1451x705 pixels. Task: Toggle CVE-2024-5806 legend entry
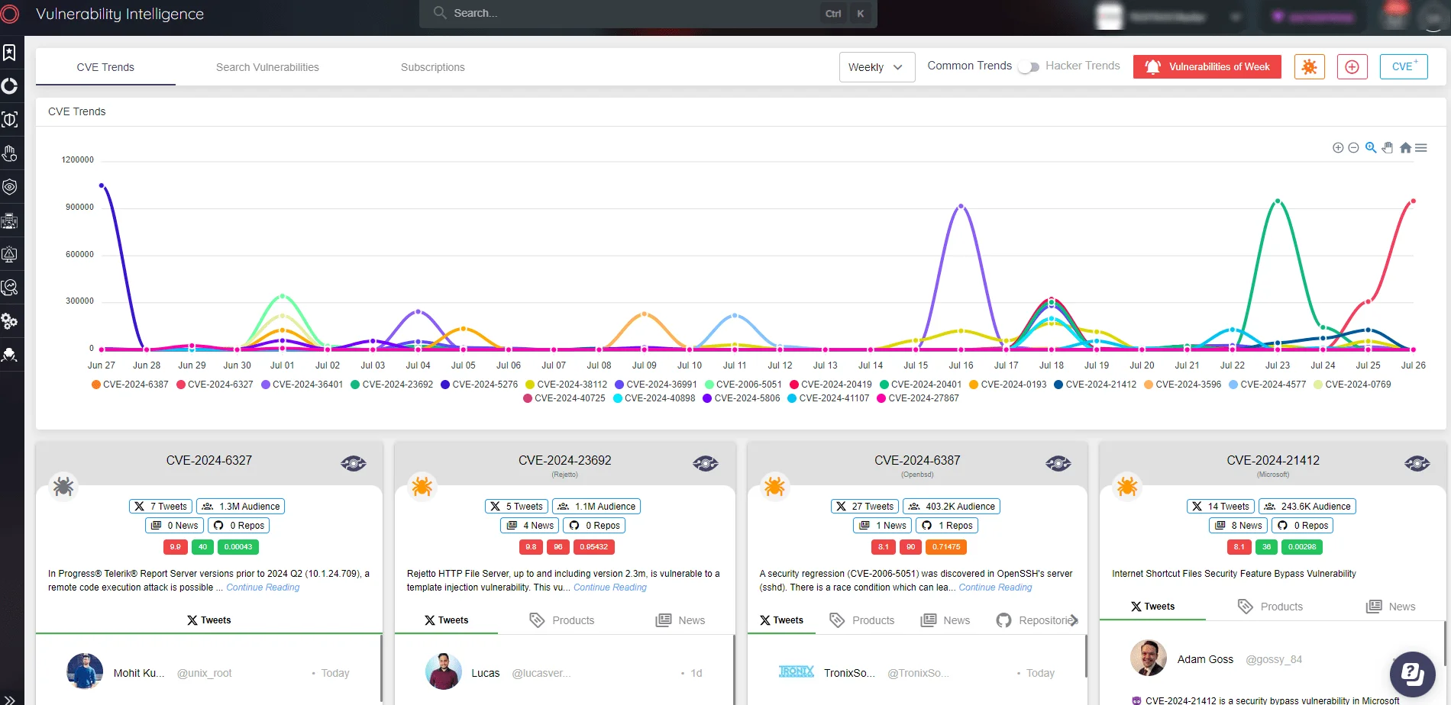pos(742,398)
